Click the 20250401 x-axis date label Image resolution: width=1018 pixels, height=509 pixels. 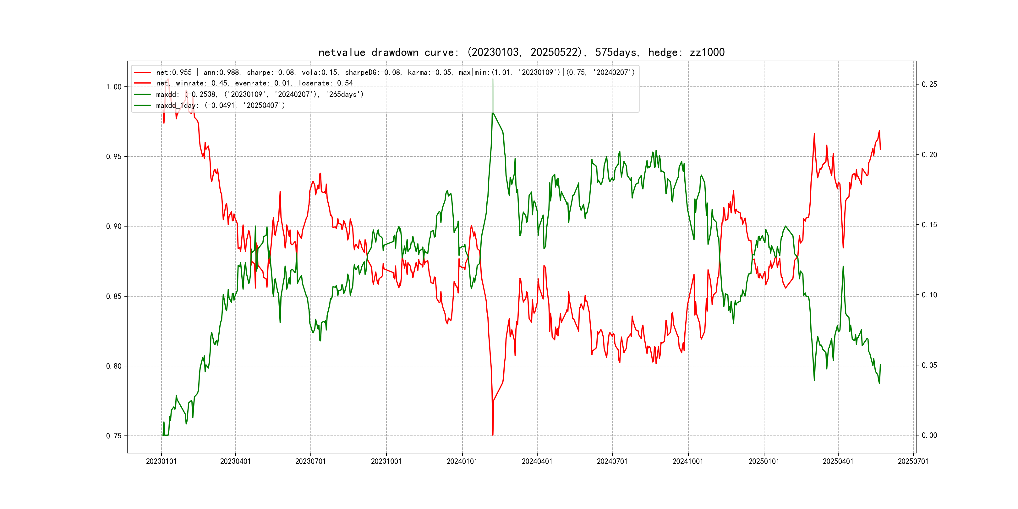pos(838,461)
